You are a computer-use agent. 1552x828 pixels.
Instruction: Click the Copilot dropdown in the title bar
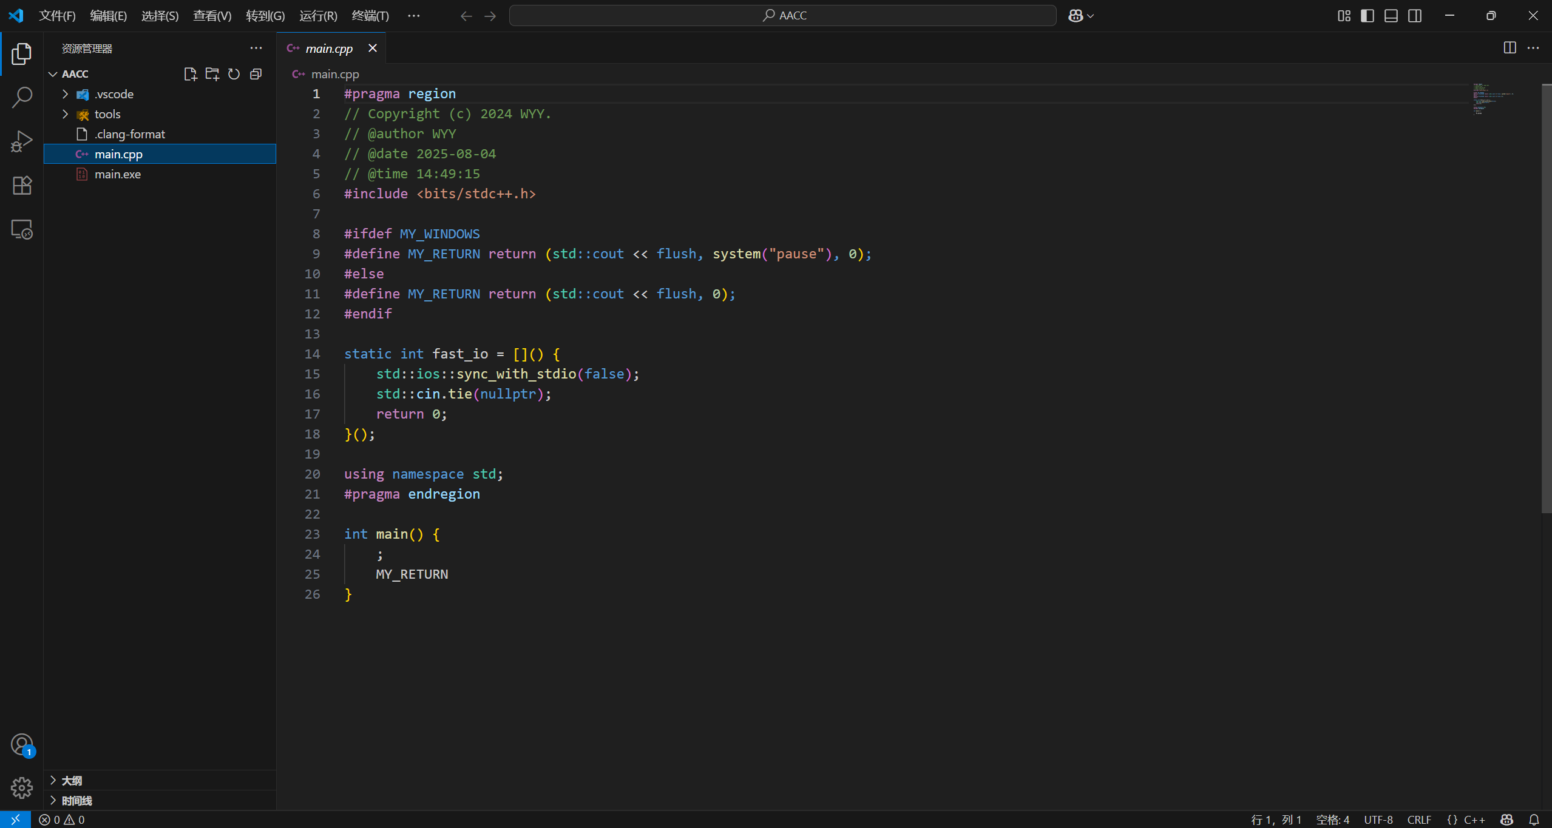[x=1081, y=15]
